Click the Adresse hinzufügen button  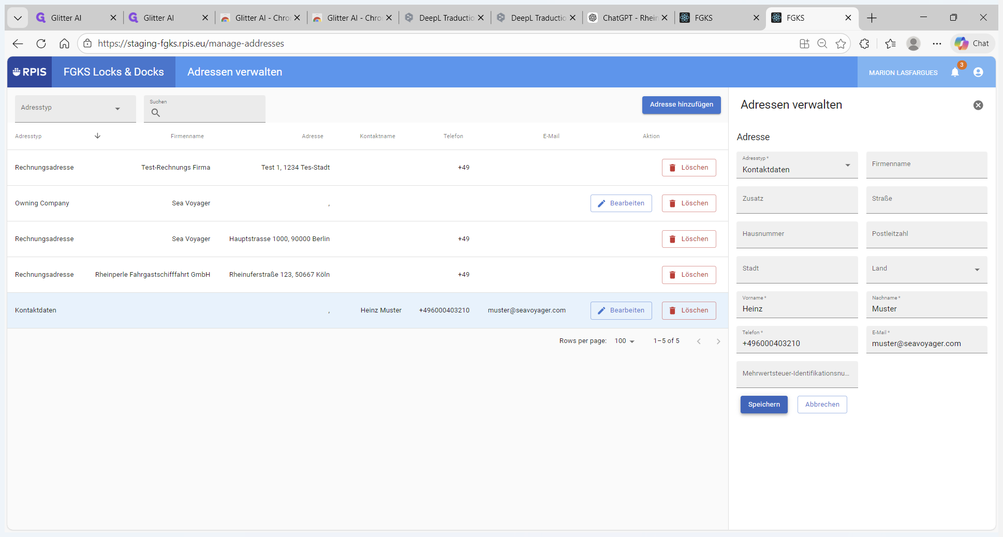click(x=681, y=105)
